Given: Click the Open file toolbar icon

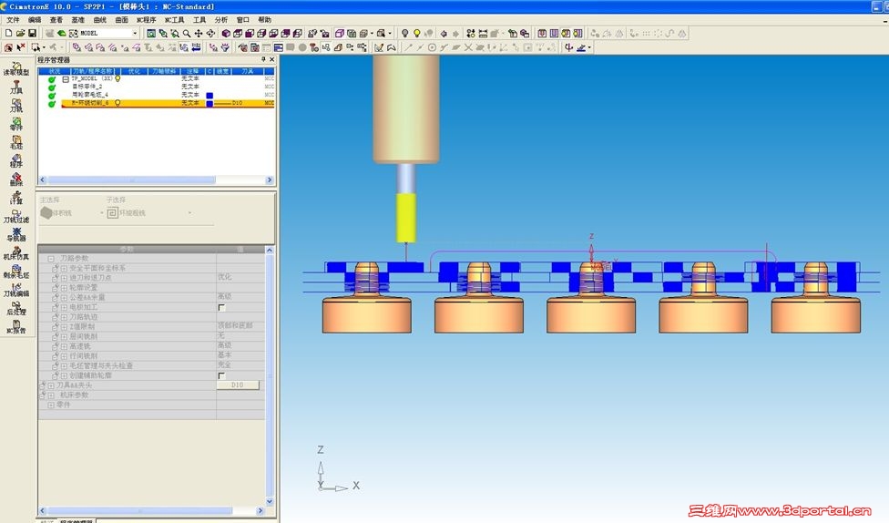Looking at the screenshot, I should 20,34.
